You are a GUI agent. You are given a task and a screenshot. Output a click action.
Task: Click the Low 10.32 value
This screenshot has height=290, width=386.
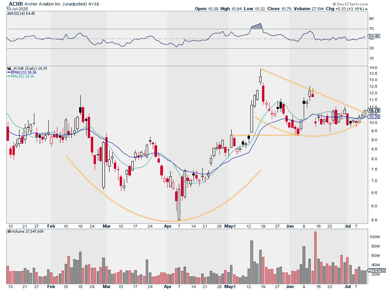(254, 9)
